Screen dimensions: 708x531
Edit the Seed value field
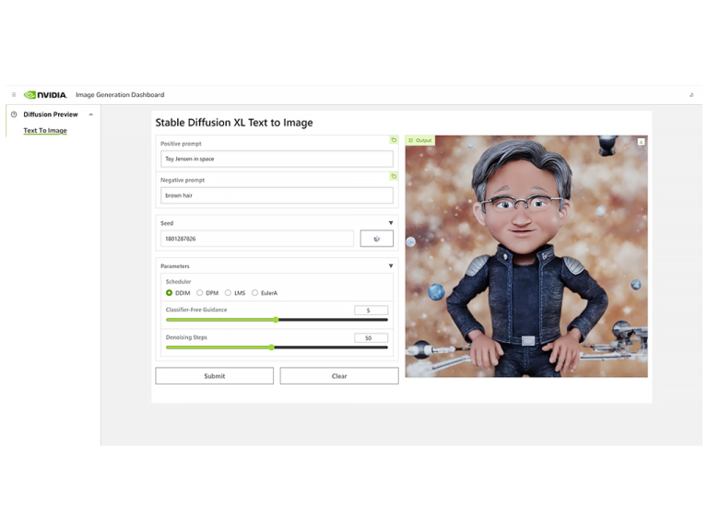pyautogui.click(x=257, y=239)
